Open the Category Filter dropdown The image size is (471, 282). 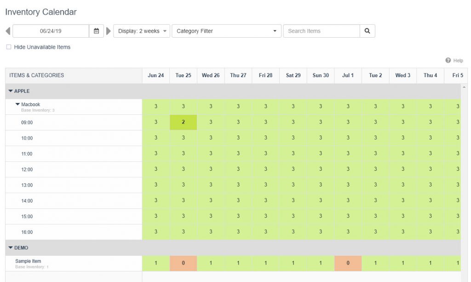pyautogui.click(x=226, y=31)
